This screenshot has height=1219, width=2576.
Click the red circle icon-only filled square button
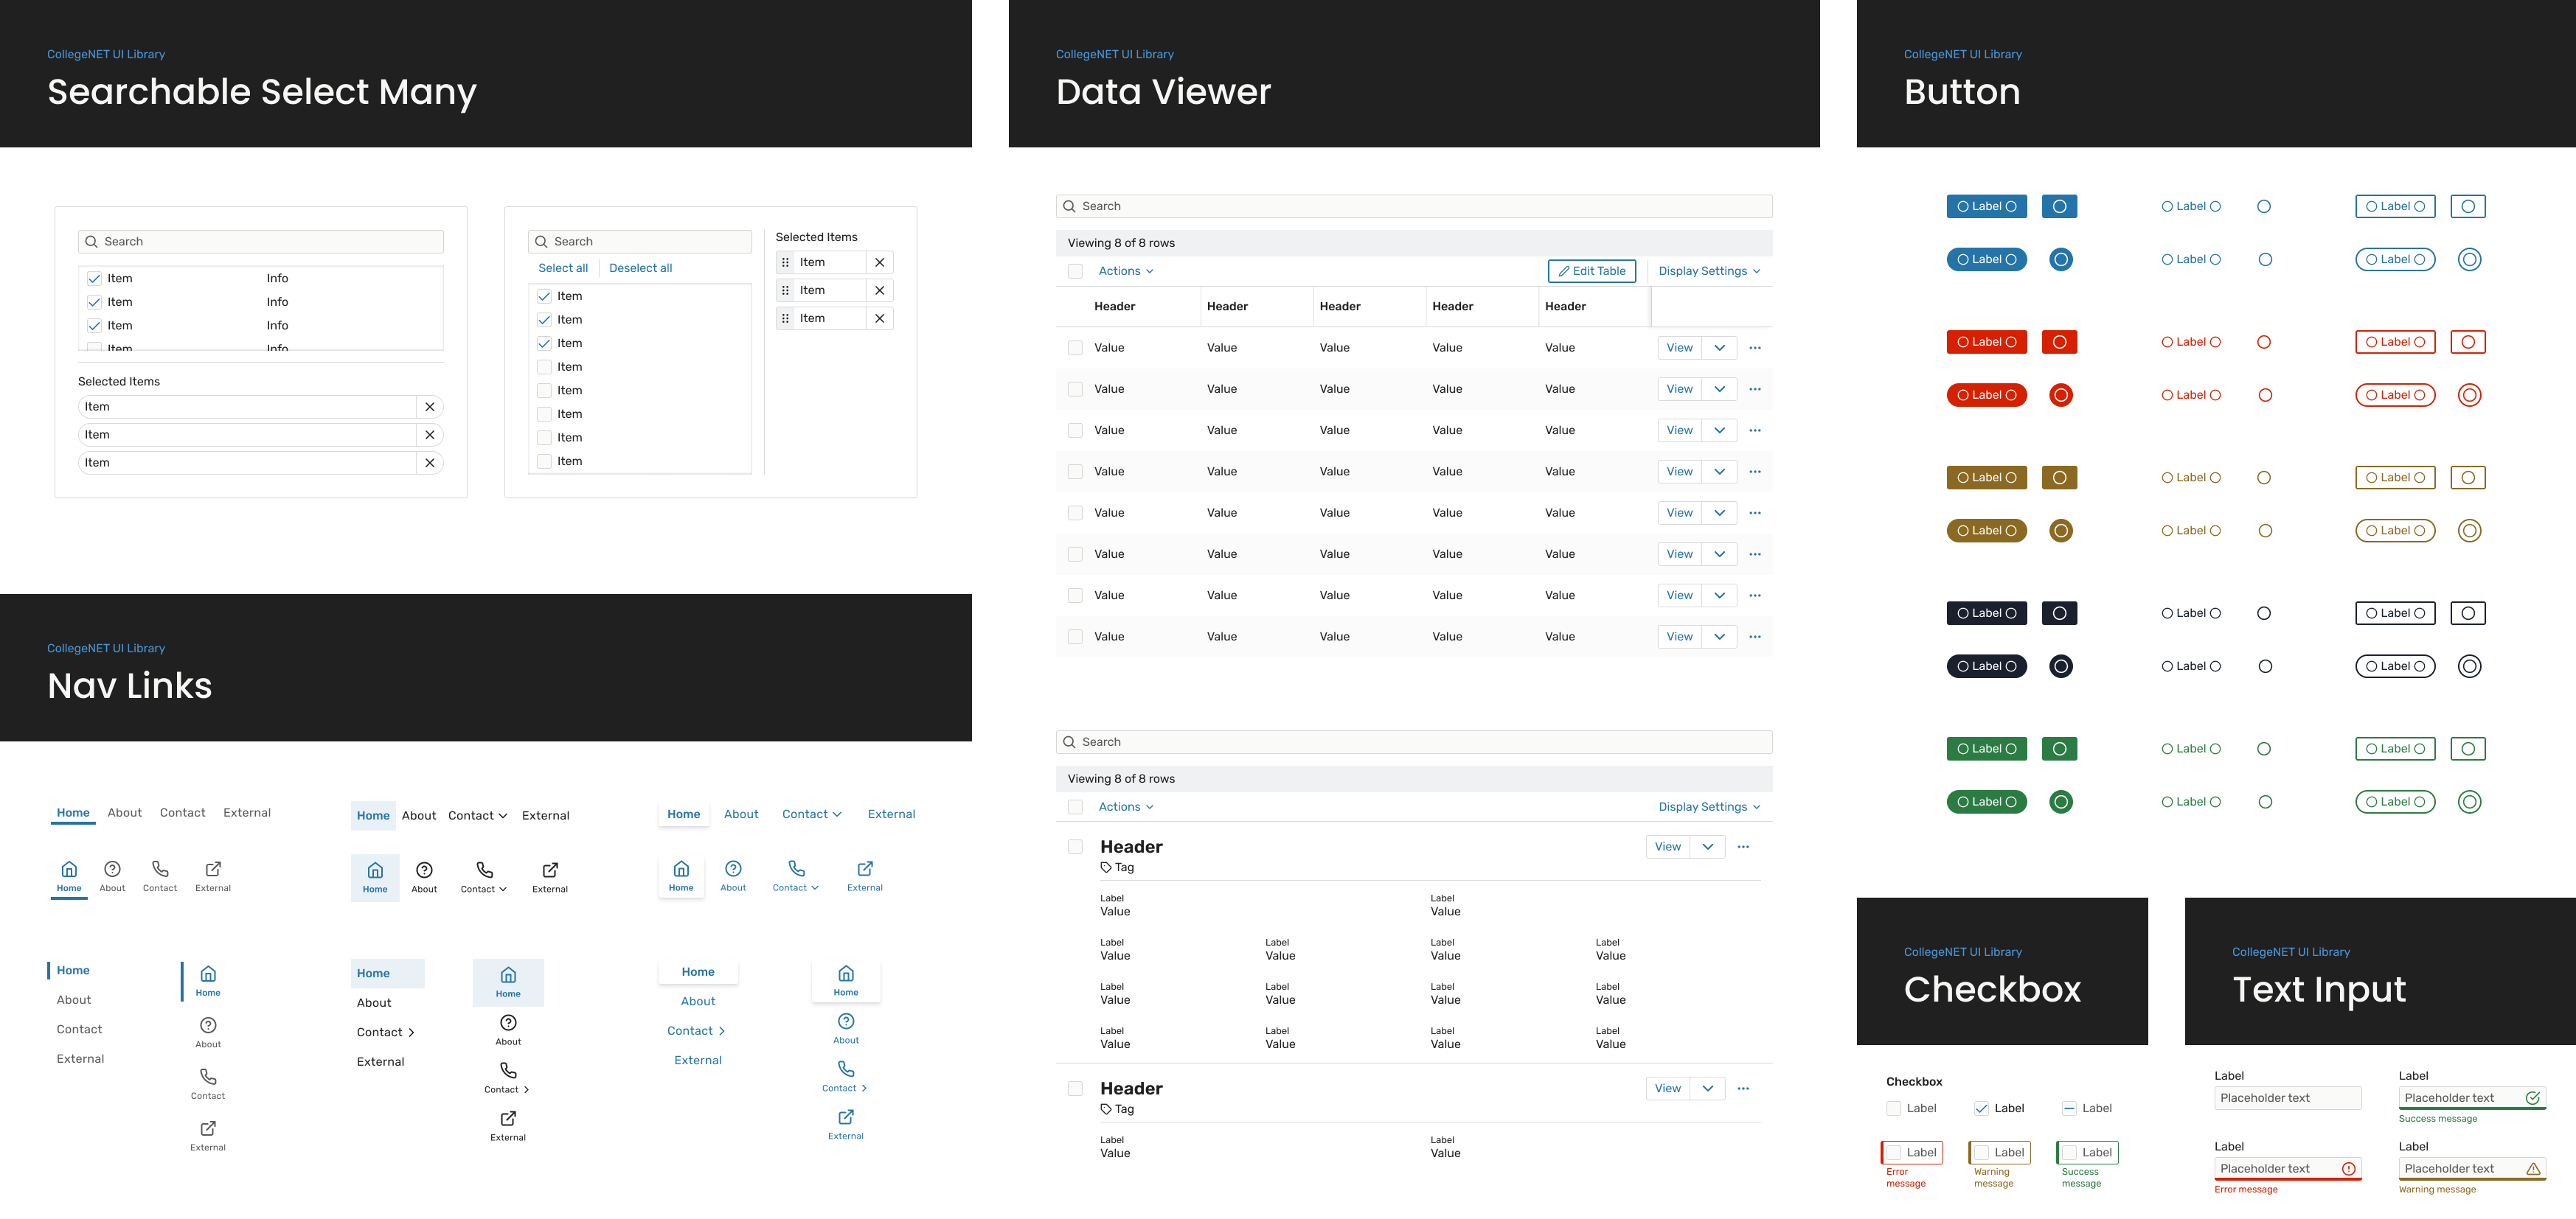tap(2059, 342)
